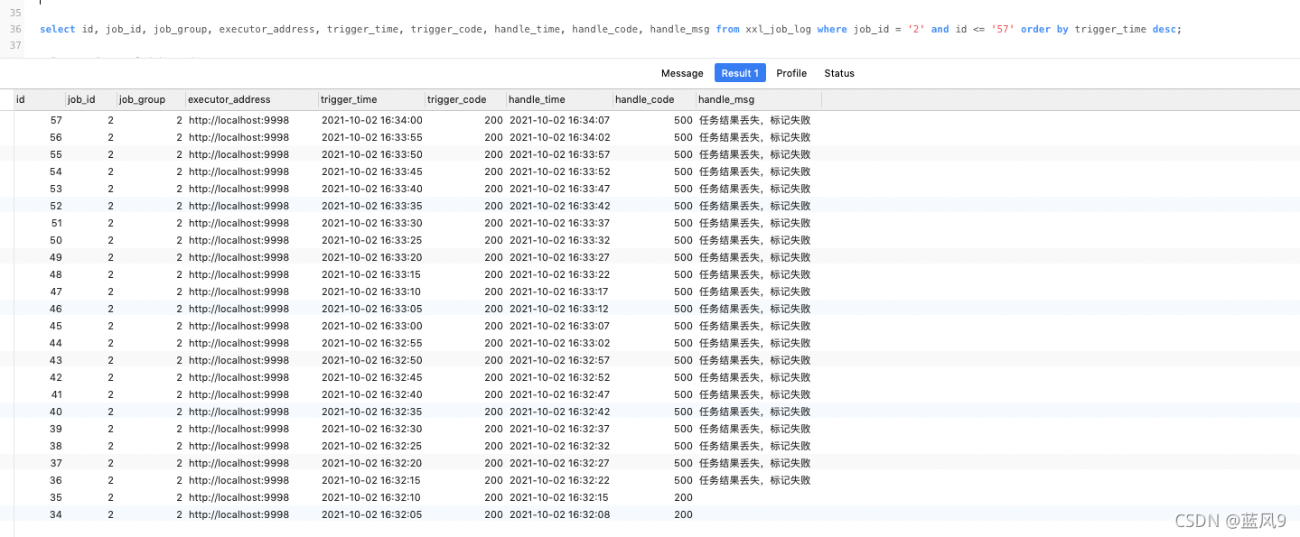Image resolution: width=1300 pixels, height=537 pixels.
Task: Click handle_time 2021-10-02 16:33:12
Action: [x=560, y=309]
